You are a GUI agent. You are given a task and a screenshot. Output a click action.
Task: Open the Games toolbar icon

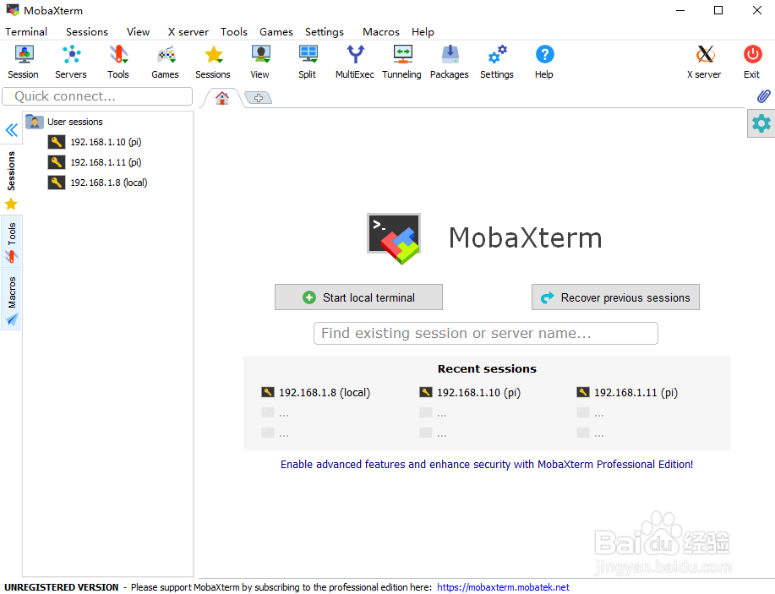tap(165, 62)
